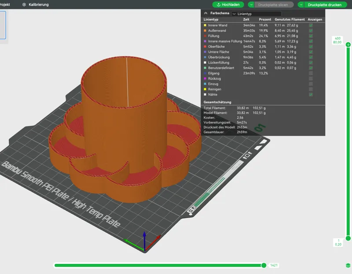Expand the arrow next to Druckplatte slicen
The width and height of the screenshot is (352, 274).
pyautogui.click(x=251, y=4)
